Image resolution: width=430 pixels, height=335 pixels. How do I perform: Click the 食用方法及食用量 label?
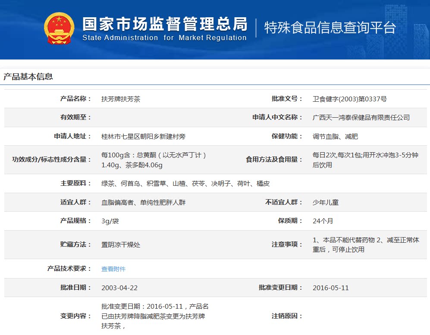point(274,160)
